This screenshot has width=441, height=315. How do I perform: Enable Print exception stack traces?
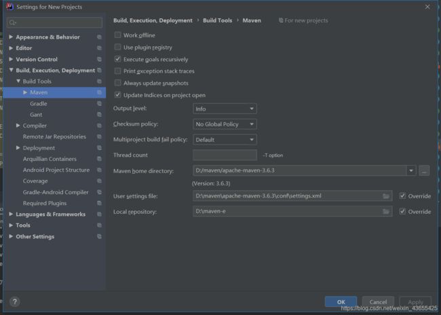coord(117,71)
